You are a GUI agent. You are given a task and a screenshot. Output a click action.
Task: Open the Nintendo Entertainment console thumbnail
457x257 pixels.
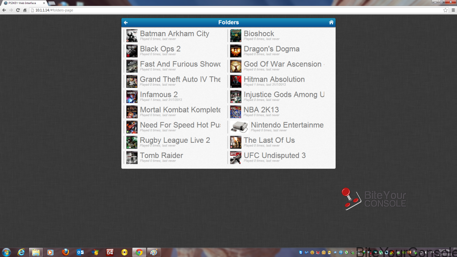pyautogui.click(x=239, y=127)
